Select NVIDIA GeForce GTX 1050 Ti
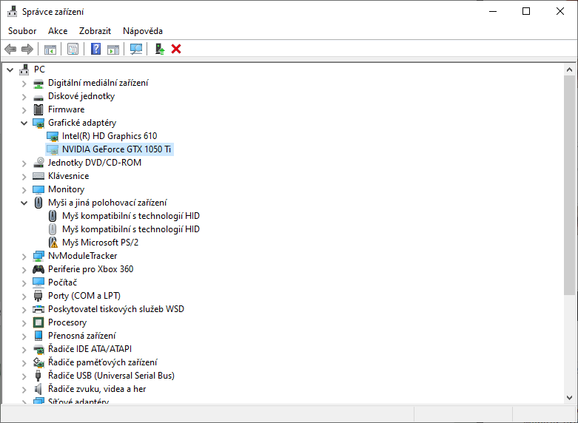This screenshot has width=578, height=423. pyautogui.click(x=116, y=149)
